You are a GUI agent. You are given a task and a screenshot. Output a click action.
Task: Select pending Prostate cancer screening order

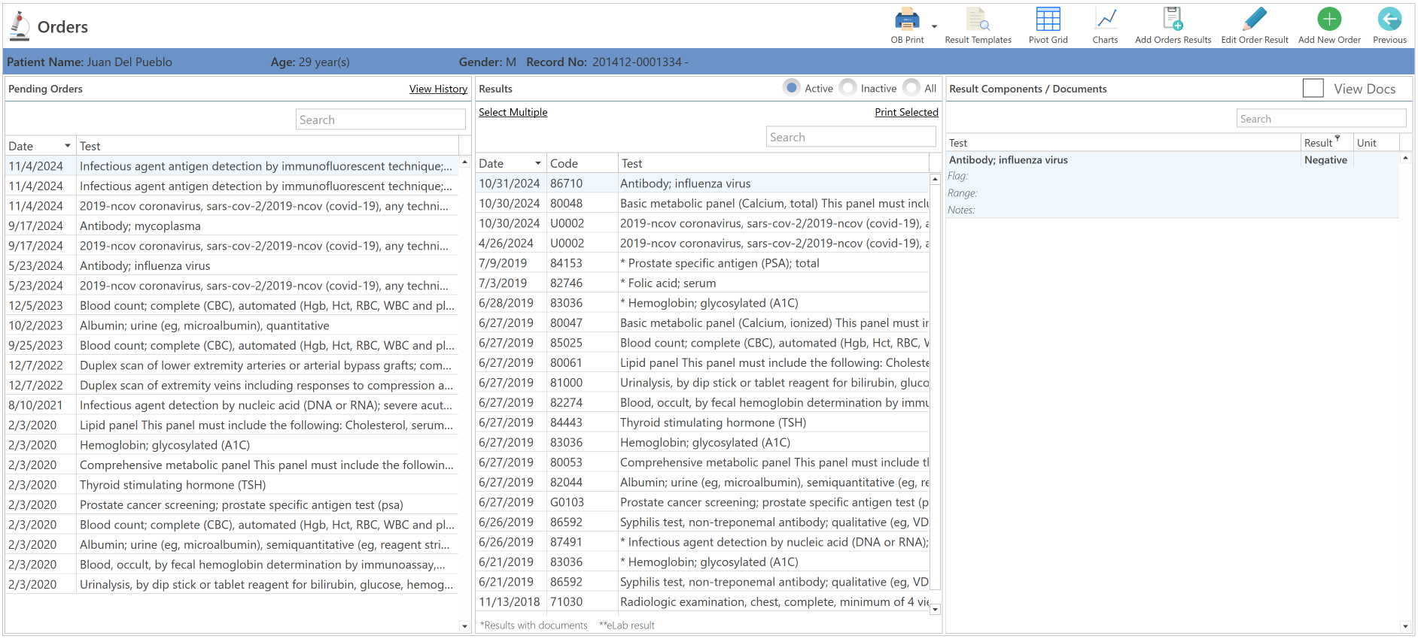232,504
